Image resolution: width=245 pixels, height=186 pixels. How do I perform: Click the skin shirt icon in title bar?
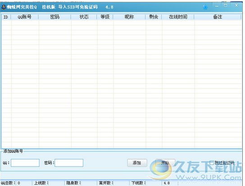(x=205, y=7)
